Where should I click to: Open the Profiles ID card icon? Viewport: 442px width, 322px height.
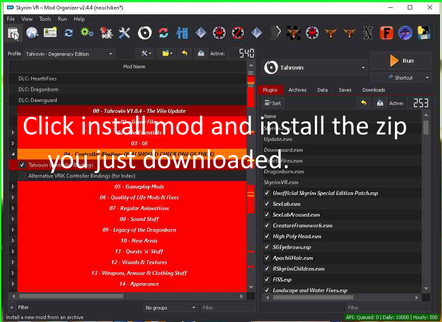tap(50, 33)
